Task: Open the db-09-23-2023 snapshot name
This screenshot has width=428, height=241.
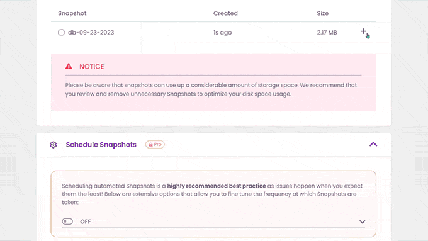Action: point(91,33)
